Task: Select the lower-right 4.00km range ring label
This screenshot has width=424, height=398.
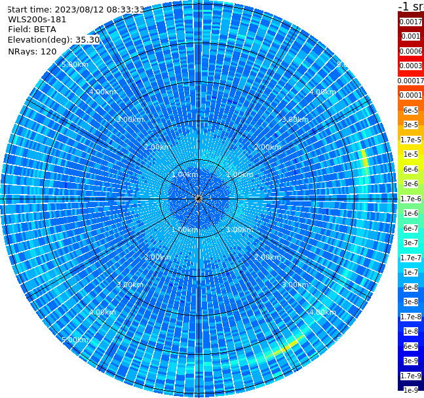Action: point(322,312)
